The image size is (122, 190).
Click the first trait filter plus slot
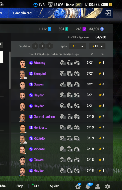(35, 46)
